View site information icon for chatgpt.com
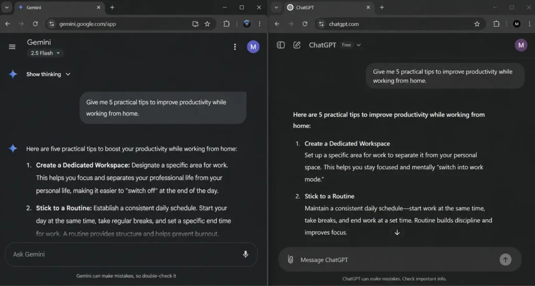The image size is (535, 286). click(x=321, y=24)
